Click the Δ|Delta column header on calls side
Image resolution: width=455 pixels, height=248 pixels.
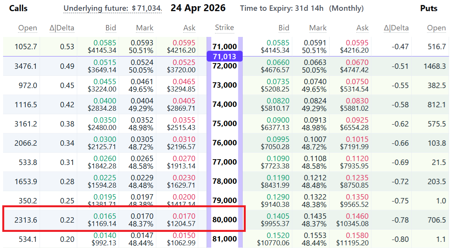click(x=62, y=28)
